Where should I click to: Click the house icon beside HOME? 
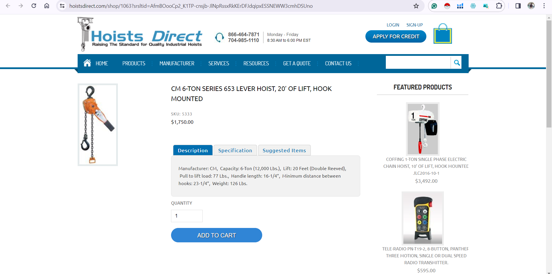(87, 63)
